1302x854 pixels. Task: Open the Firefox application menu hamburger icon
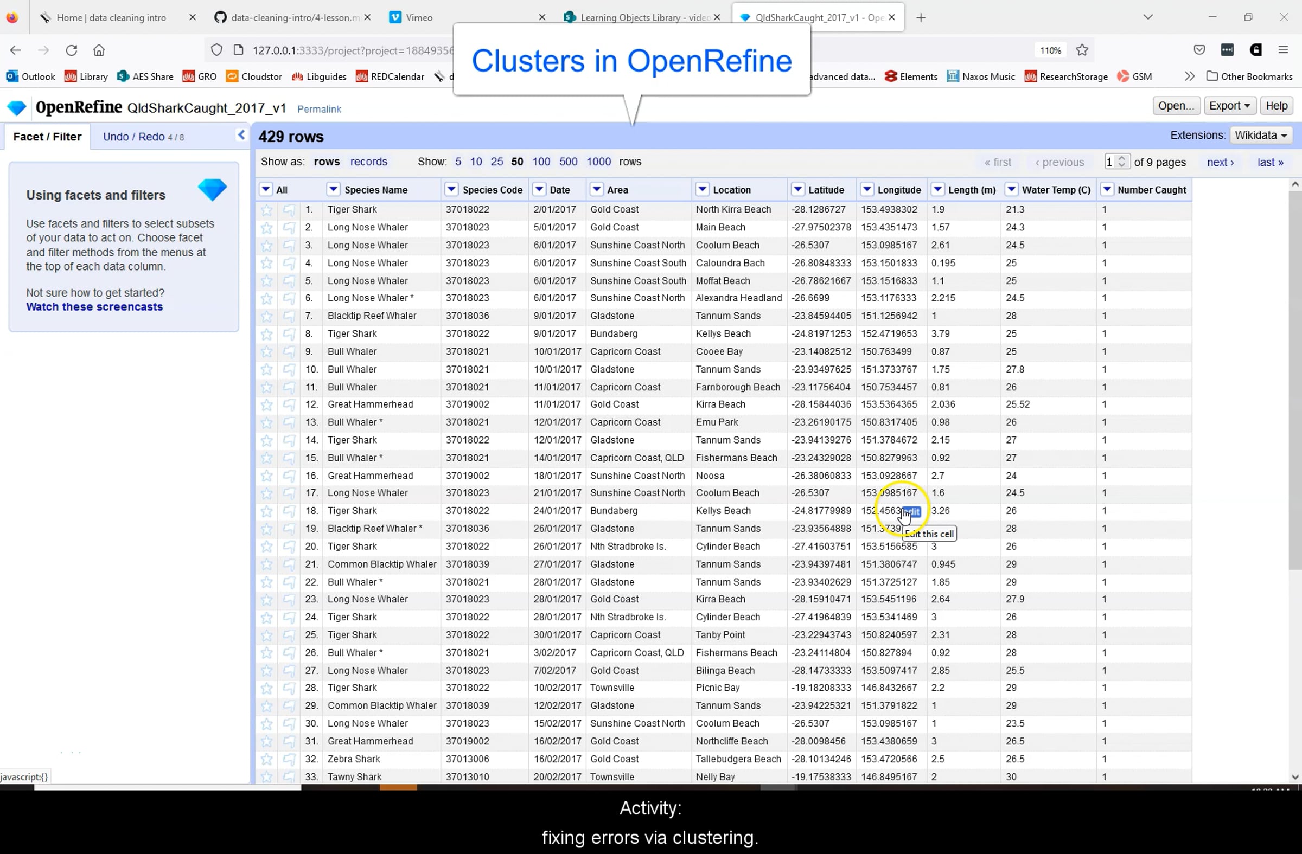coord(1283,50)
